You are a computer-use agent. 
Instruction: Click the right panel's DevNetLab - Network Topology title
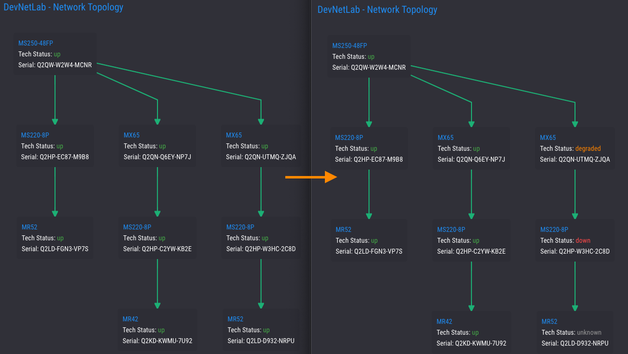tap(377, 10)
